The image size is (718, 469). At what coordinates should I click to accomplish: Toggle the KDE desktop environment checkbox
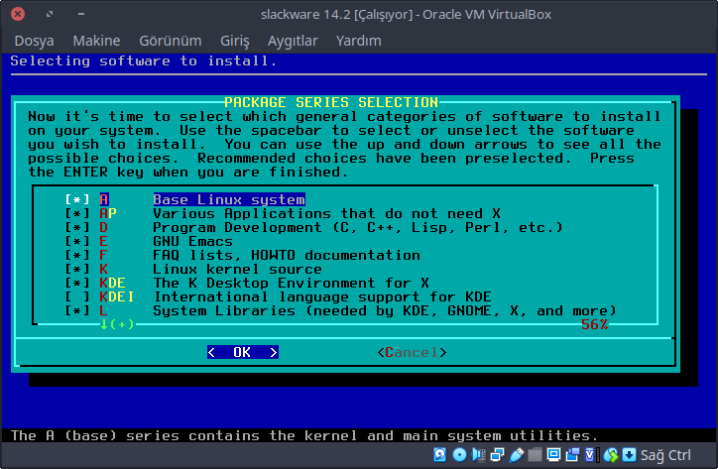coord(77,283)
